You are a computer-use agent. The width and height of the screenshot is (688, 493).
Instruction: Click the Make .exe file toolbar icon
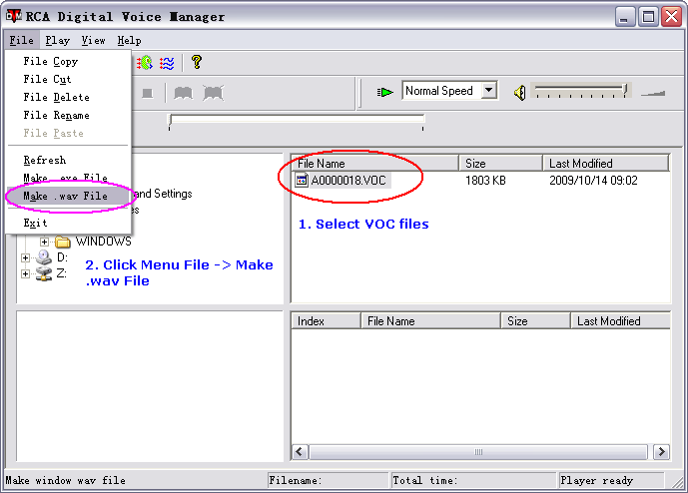point(145,63)
